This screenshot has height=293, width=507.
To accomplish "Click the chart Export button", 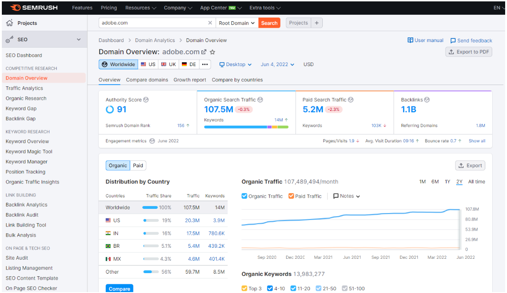I will 470,165.
